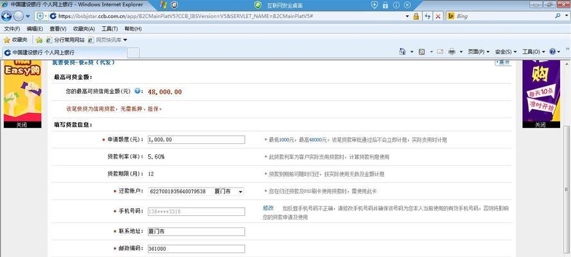Click the empty new tab button
Screen dimensions: 571x257
point(134,53)
